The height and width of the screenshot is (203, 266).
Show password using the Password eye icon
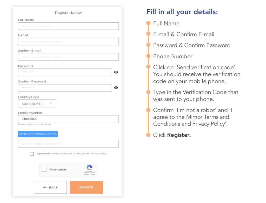pos(116,72)
